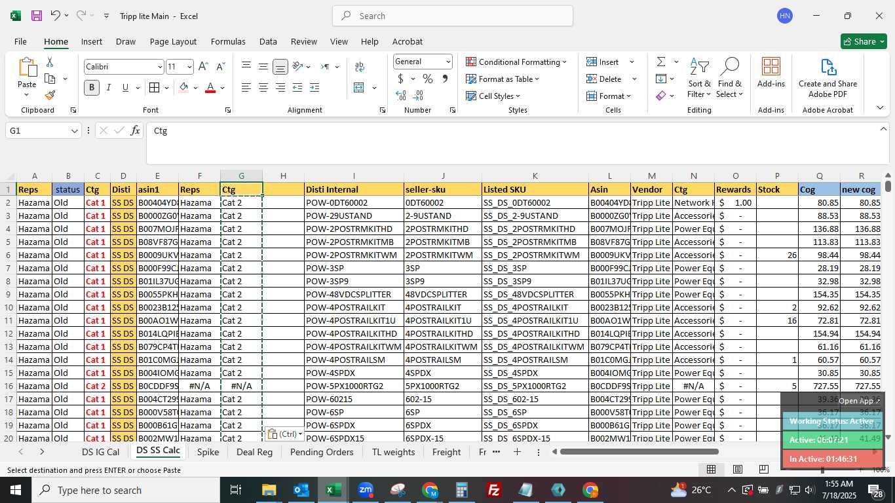Open the Add-ins button
895x503 pixels.
pyautogui.click(x=771, y=72)
